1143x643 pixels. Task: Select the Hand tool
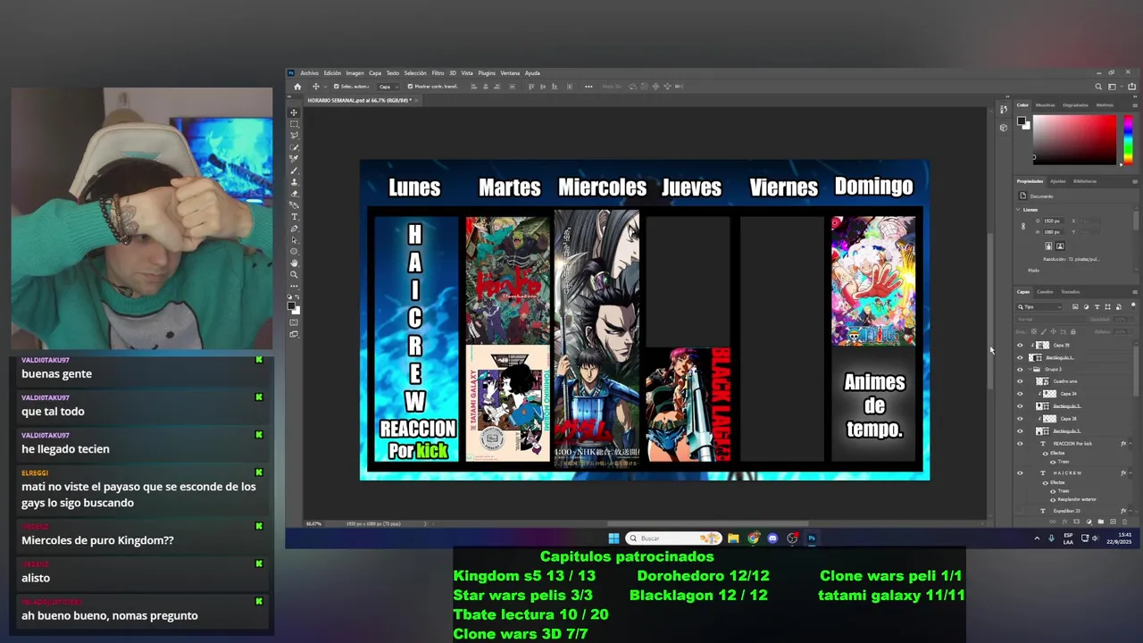click(x=295, y=262)
